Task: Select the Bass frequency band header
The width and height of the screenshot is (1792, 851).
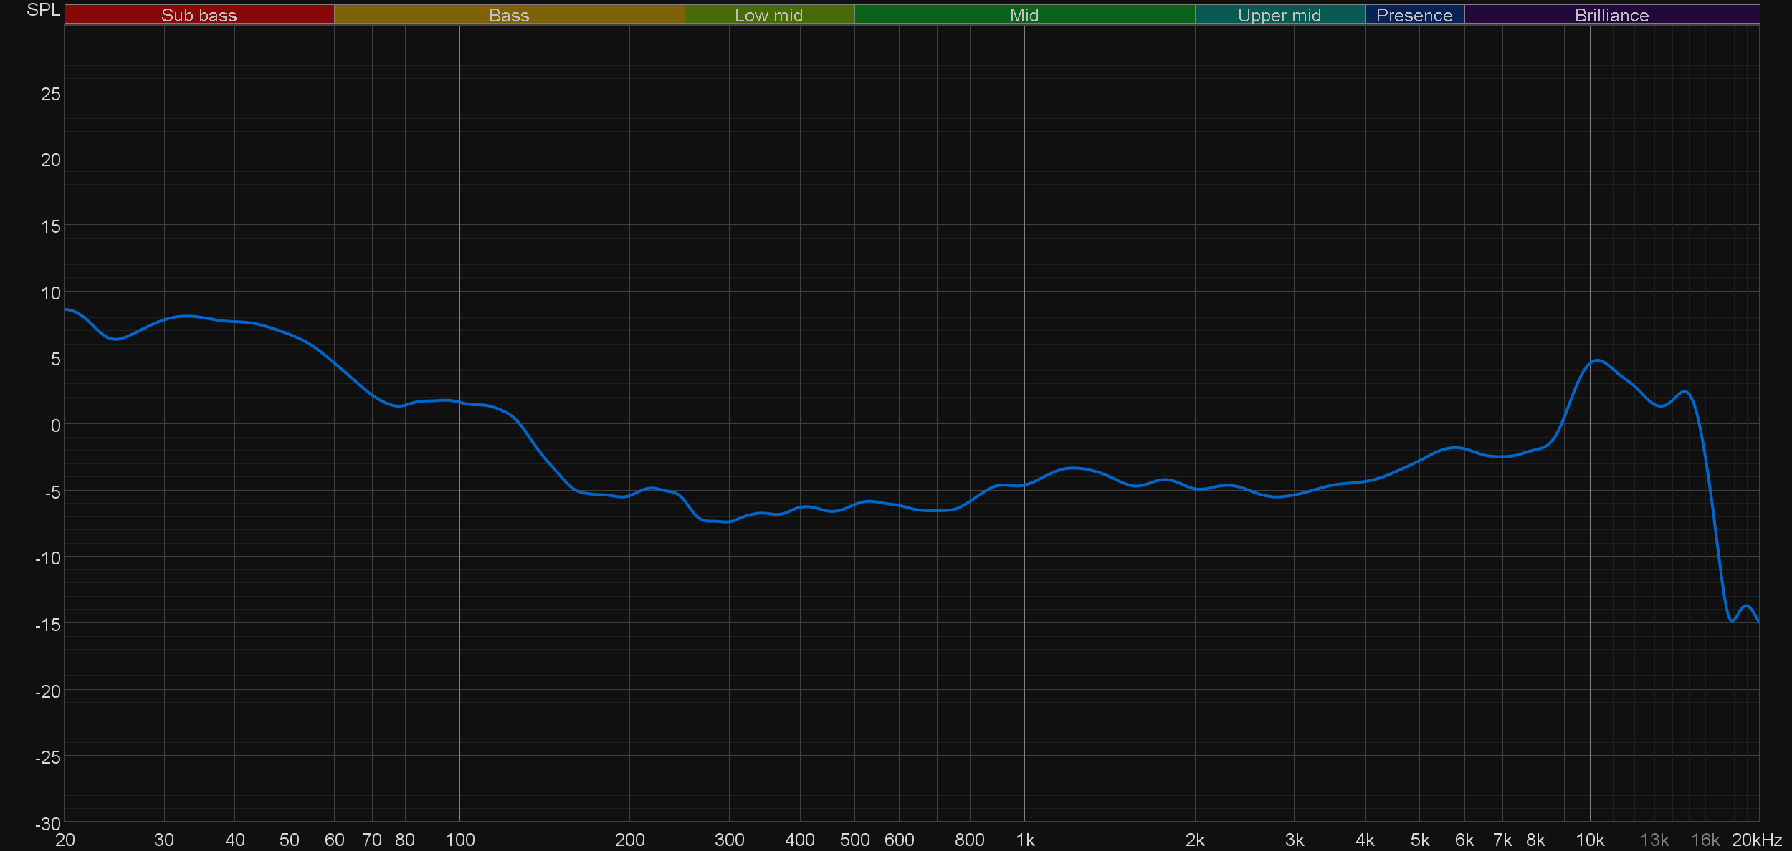Action: pos(509,15)
